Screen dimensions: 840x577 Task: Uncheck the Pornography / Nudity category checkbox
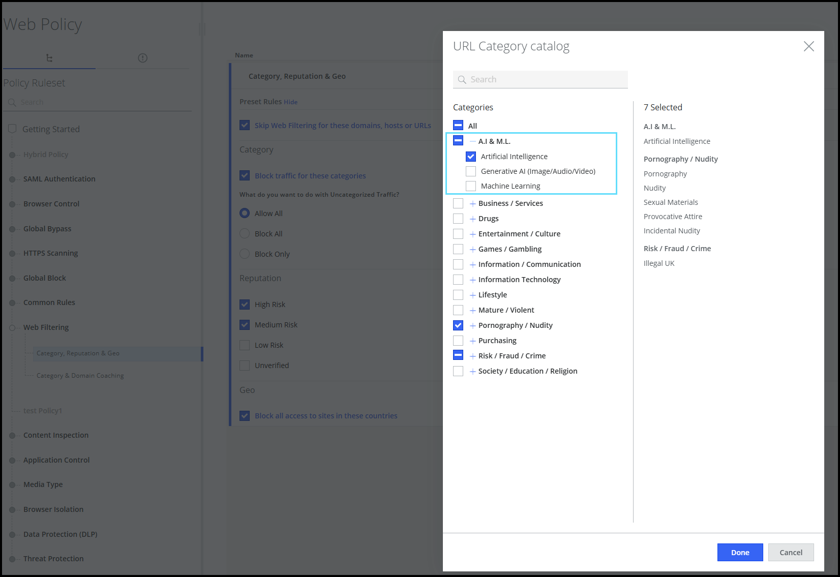pyautogui.click(x=458, y=325)
